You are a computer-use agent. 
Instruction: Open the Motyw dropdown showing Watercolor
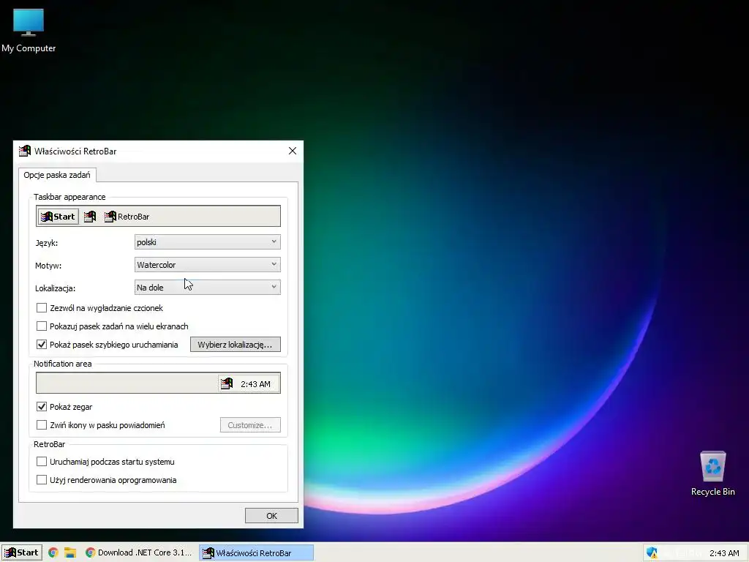pos(207,265)
